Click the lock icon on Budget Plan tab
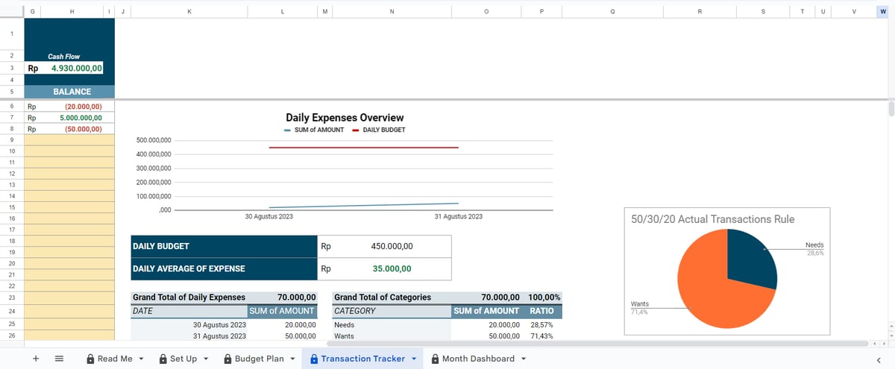 click(227, 359)
